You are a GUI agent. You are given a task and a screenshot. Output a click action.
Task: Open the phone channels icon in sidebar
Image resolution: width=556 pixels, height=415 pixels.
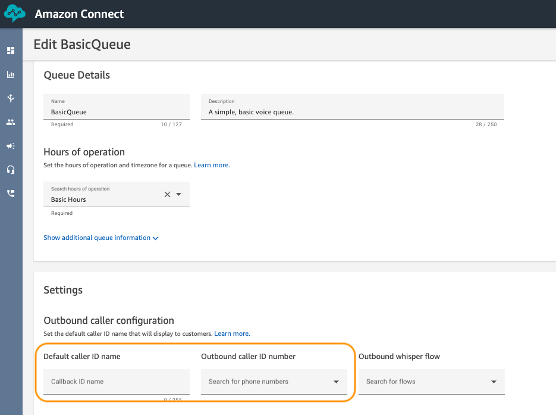click(x=11, y=194)
